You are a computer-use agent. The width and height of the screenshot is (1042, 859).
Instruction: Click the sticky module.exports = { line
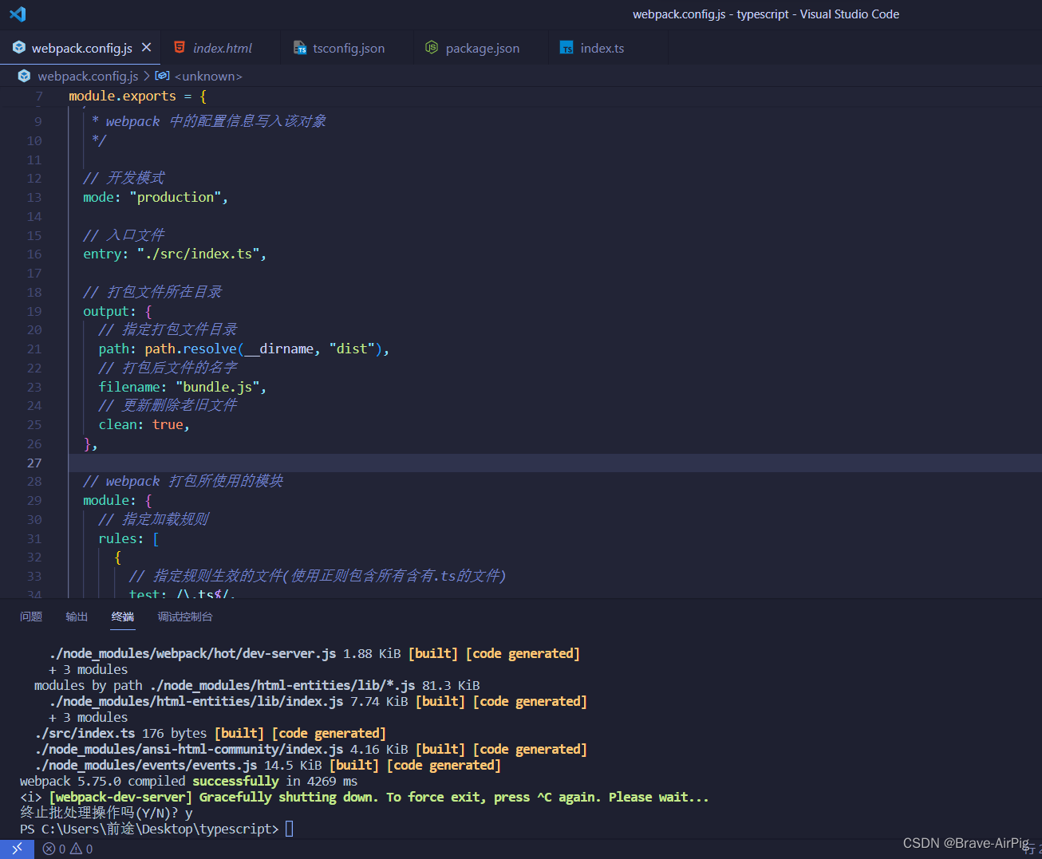coord(138,97)
